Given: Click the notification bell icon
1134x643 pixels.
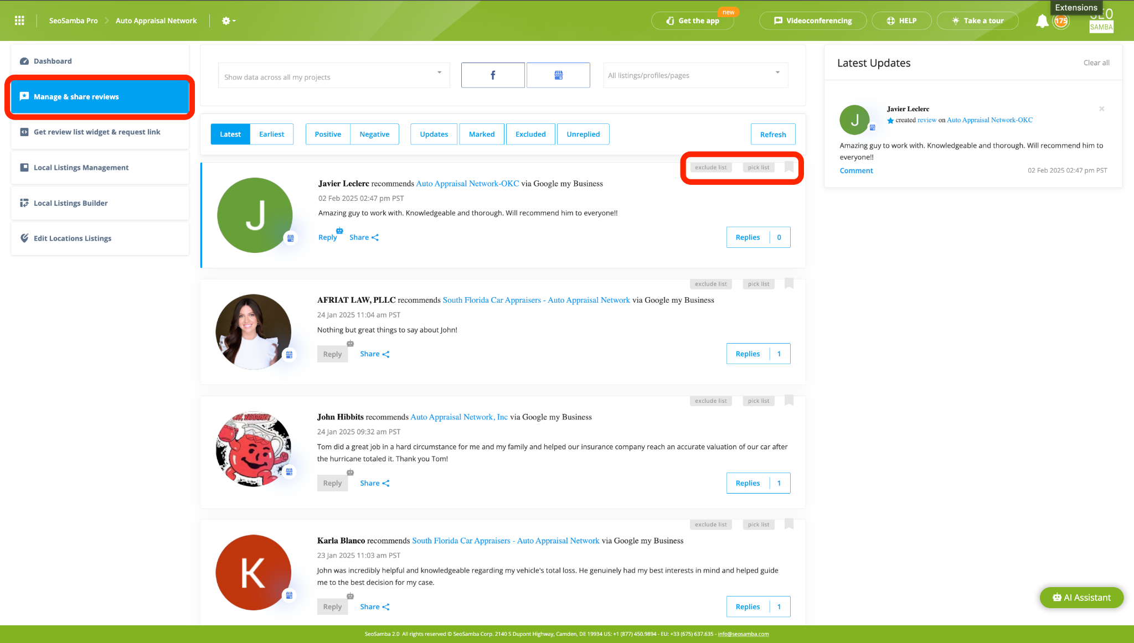Looking at the screenshot, I should click(x=1042, y=21).
